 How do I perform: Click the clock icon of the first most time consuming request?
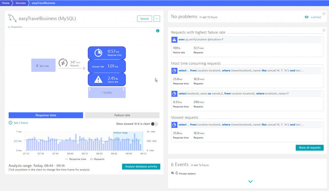pyautogui.click(x=174, y=71)
